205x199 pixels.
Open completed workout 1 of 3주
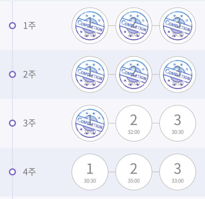point(90,123)
